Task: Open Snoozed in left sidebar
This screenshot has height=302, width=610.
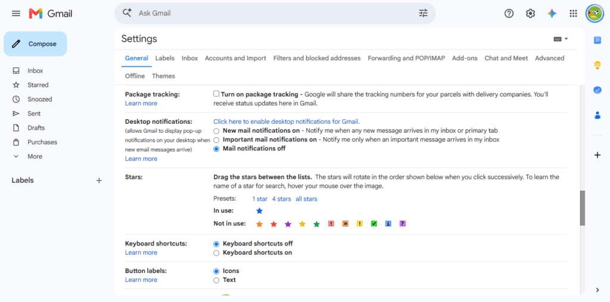Action: 40,99
